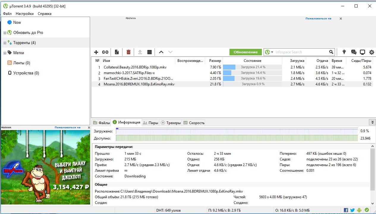Click the Stop Torrent square icon
The height and width of the screenshot is (214, 376).
[x=150, y=52]
